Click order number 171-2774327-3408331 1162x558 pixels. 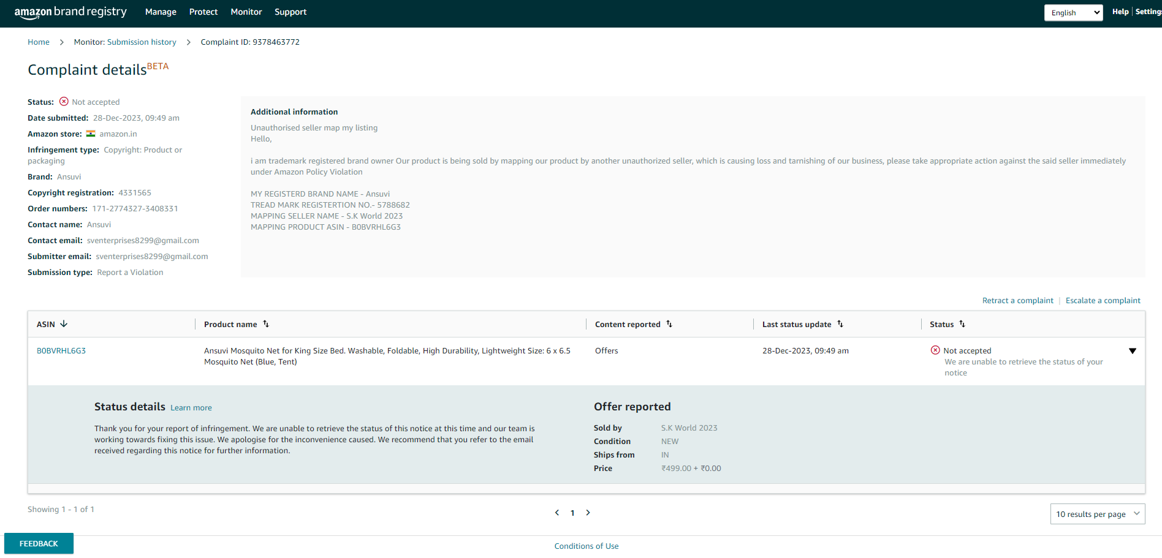[x=135, y=209]
